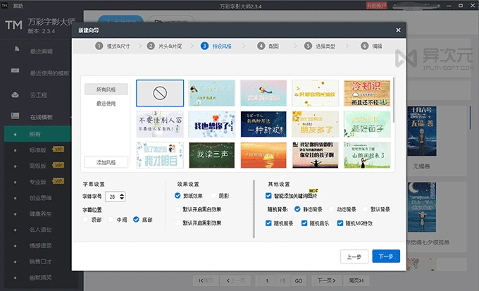Select 标准版 template category
Viewport: 479px width, 291px height.
click(37, 150)
